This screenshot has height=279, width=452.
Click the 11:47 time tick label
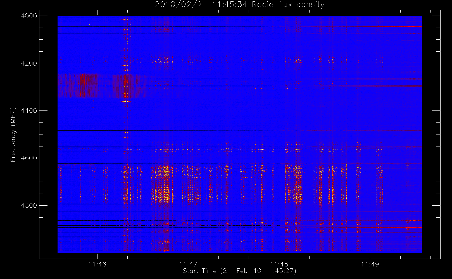tap(188, 264)
